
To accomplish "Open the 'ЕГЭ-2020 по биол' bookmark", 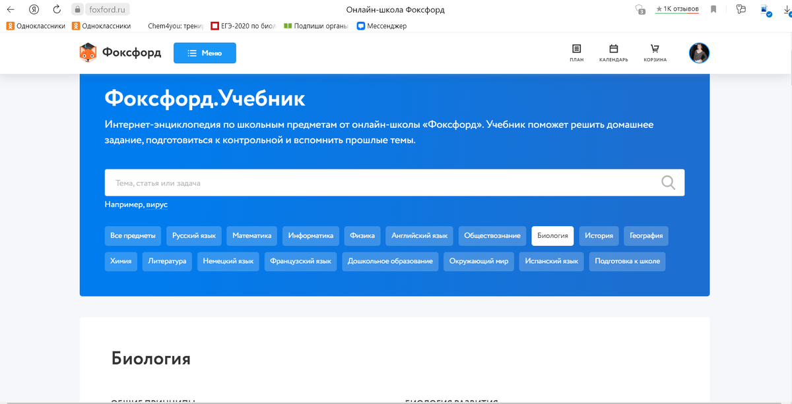I will (x=244, y=26).
